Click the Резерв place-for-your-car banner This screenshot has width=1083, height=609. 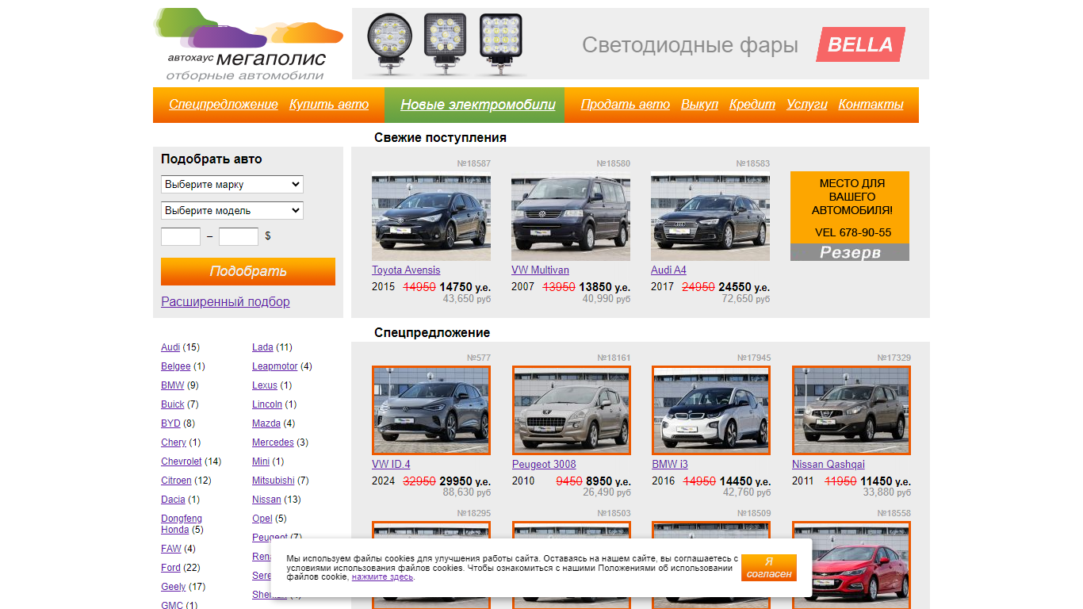coord(850,216)
